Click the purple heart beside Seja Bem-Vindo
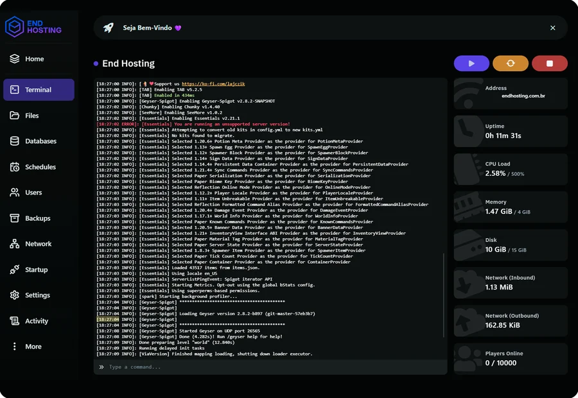 [x=178, y=28]
